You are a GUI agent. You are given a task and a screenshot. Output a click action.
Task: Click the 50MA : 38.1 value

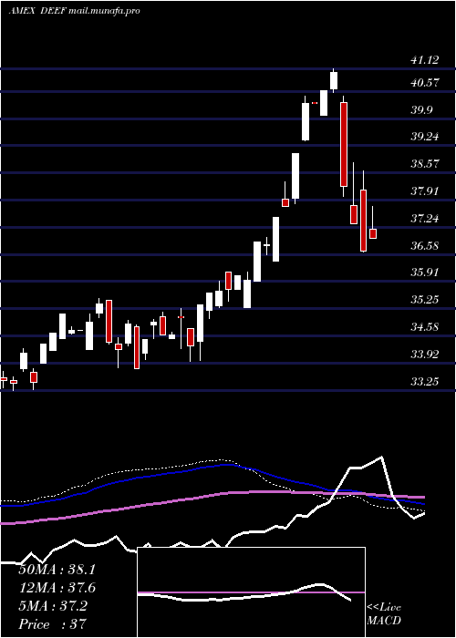tap(57, 570)
